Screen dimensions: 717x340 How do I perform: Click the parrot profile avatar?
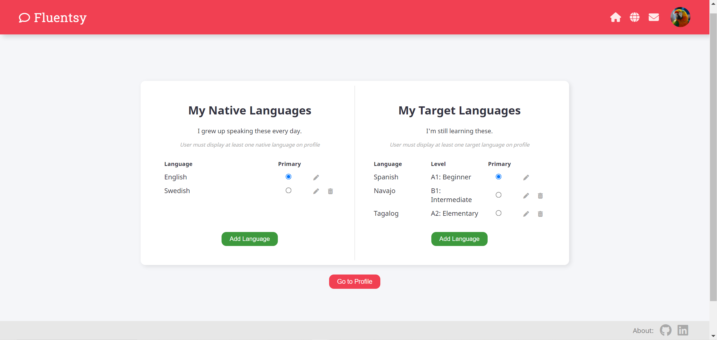click(680, 17)
